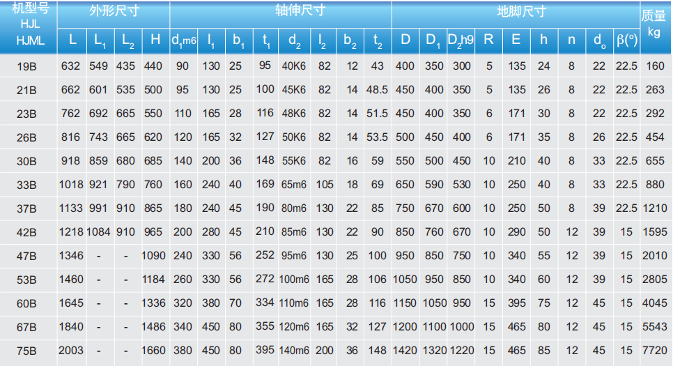The width and height of the screenshot is (673, 366).
Task: Click the 140m6 cell in row 75B
Action: pyautogui.click(x=293, y=351)
